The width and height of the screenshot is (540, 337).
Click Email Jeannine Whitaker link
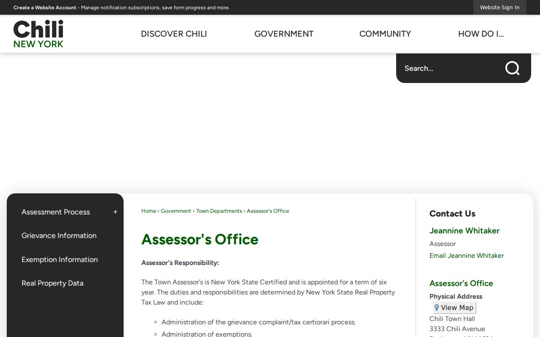point(467,256)
